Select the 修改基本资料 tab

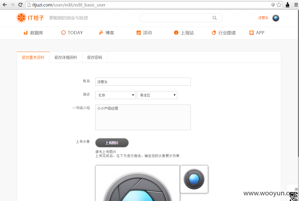point(33,57)
